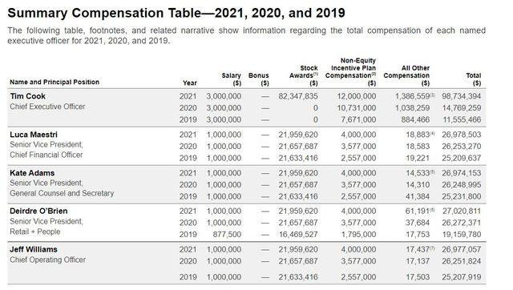Click Luca Maestri's name
Screen dimensions: 513x290
34,135
